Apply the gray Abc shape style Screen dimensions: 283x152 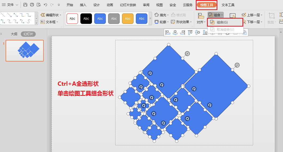(114, 19)
